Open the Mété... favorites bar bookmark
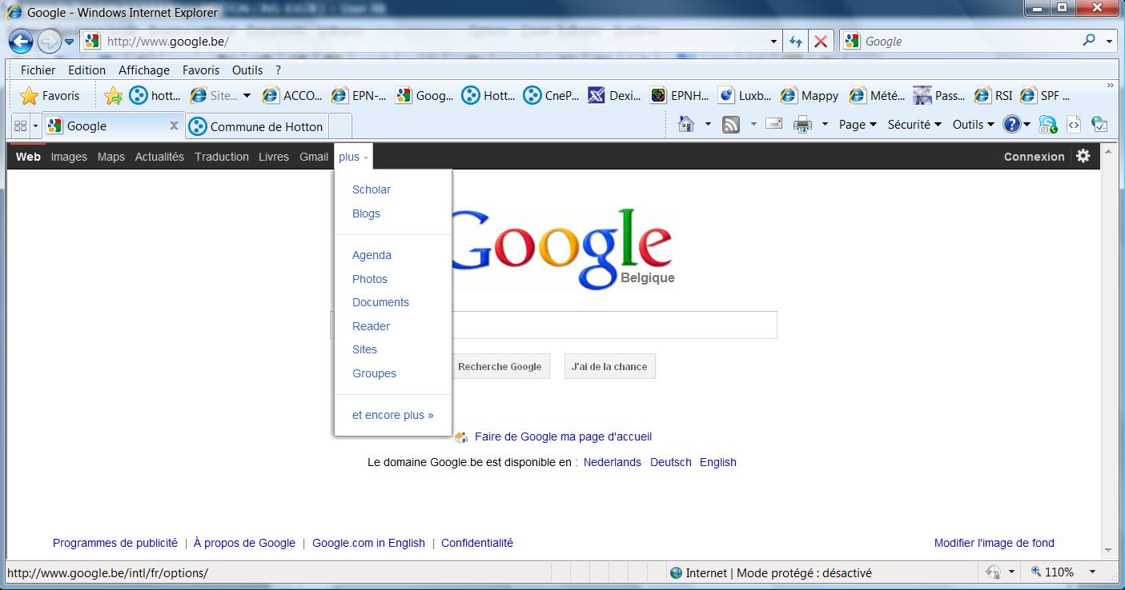Viewport: 1125px width, 590px height. (877, 96)
